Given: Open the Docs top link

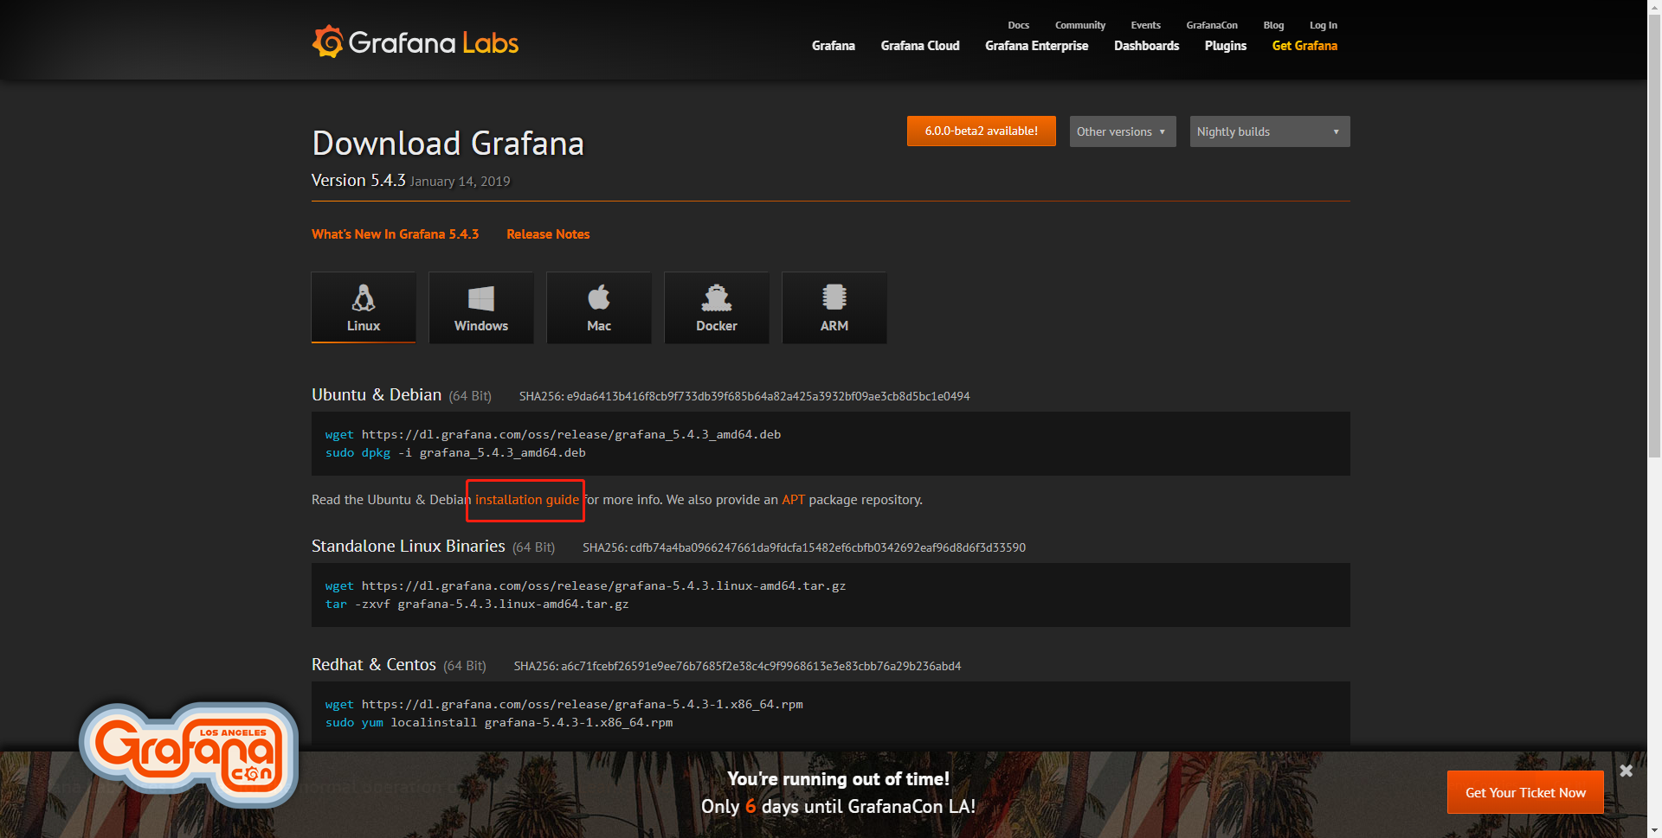Looking at the screenshot, I should click(1018, 25).
